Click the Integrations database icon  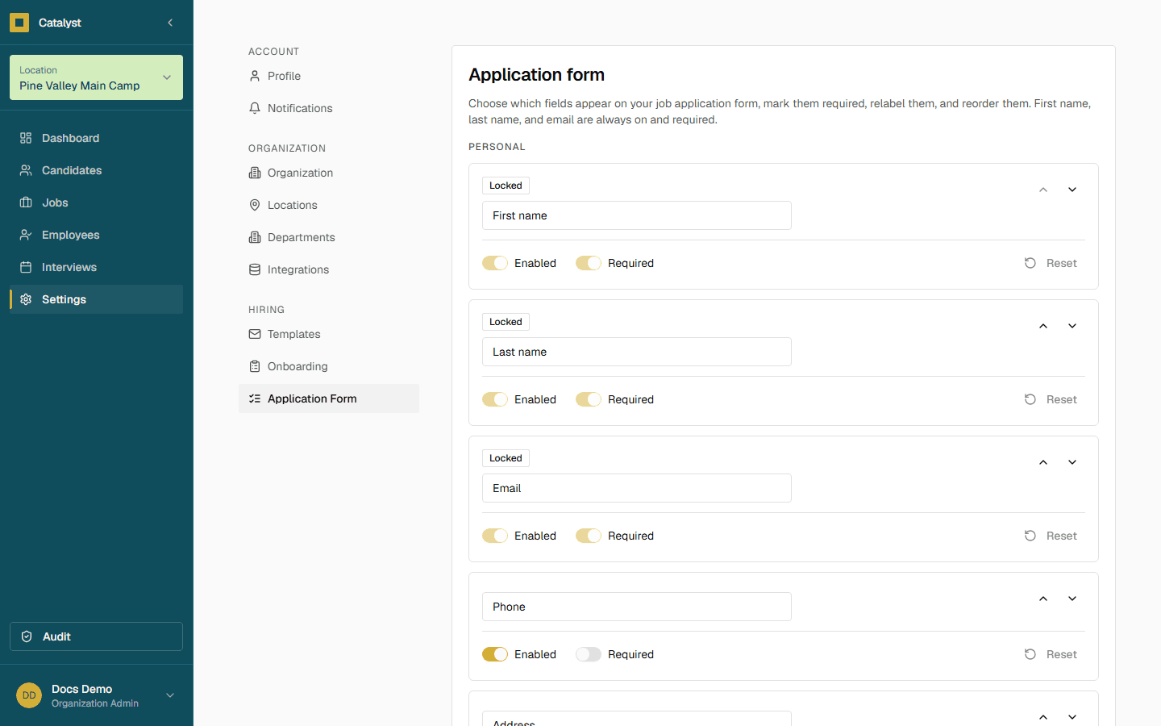[x=255, y=269]
